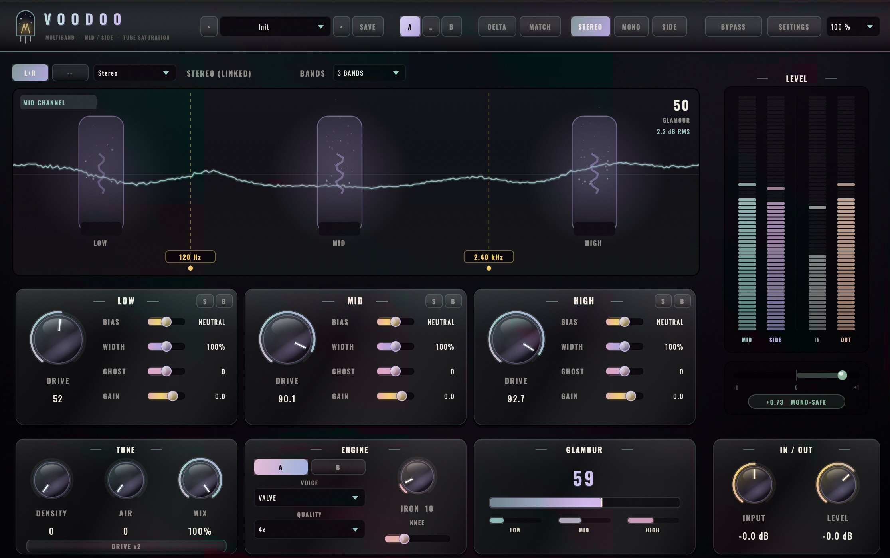890x558 pixels.
Task: Go to the next preset arrow
Action: click(341, 27)
